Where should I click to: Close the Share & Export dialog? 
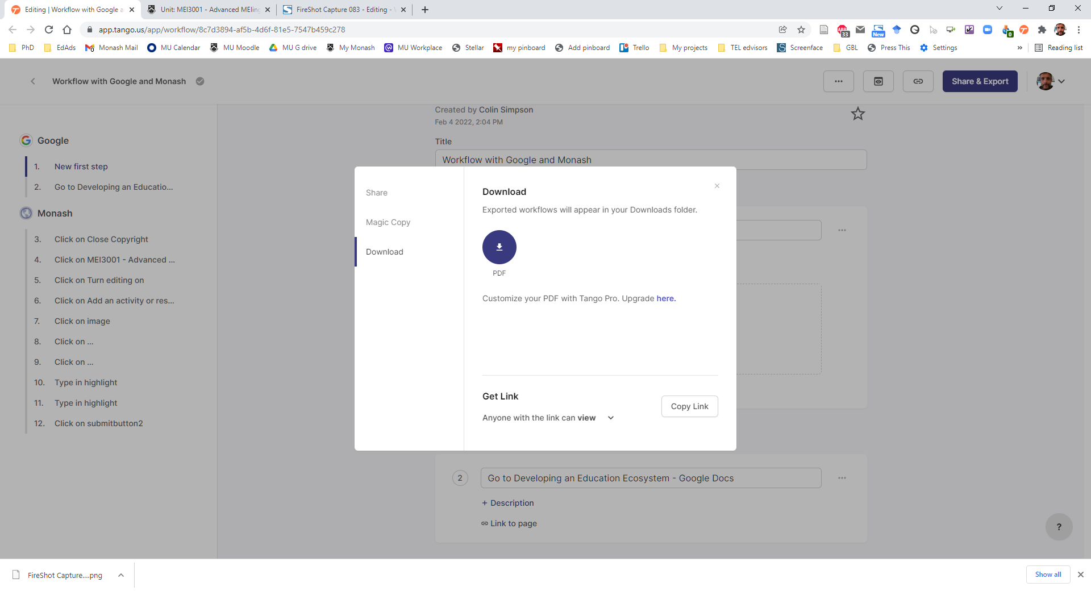(x=717, y=186)
